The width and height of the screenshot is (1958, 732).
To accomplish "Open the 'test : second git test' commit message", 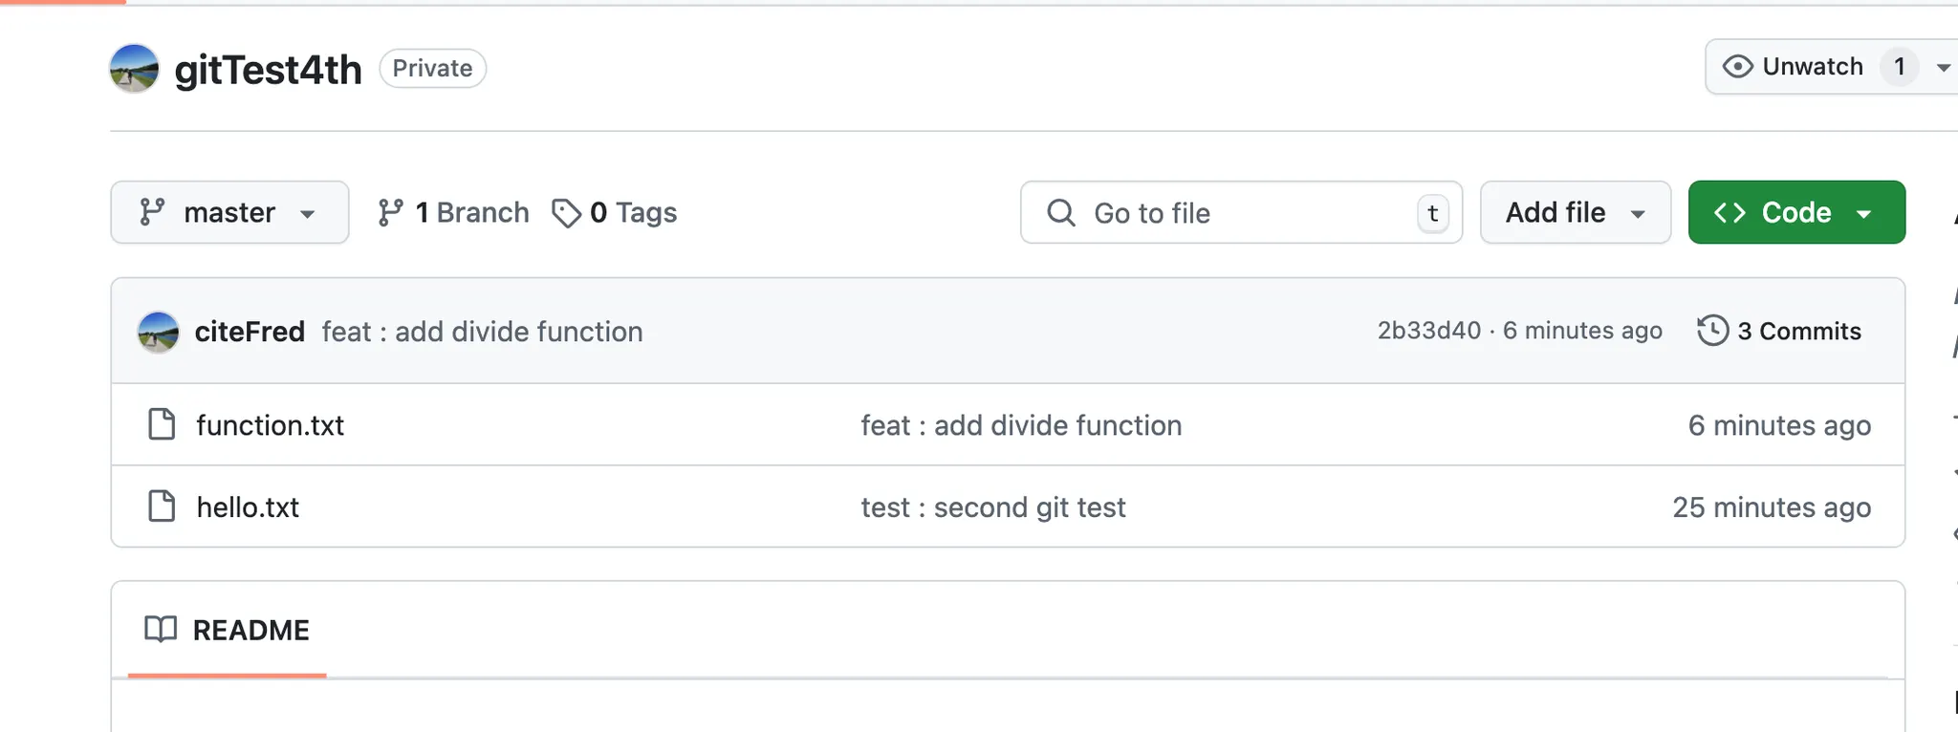I will [993, 507].
